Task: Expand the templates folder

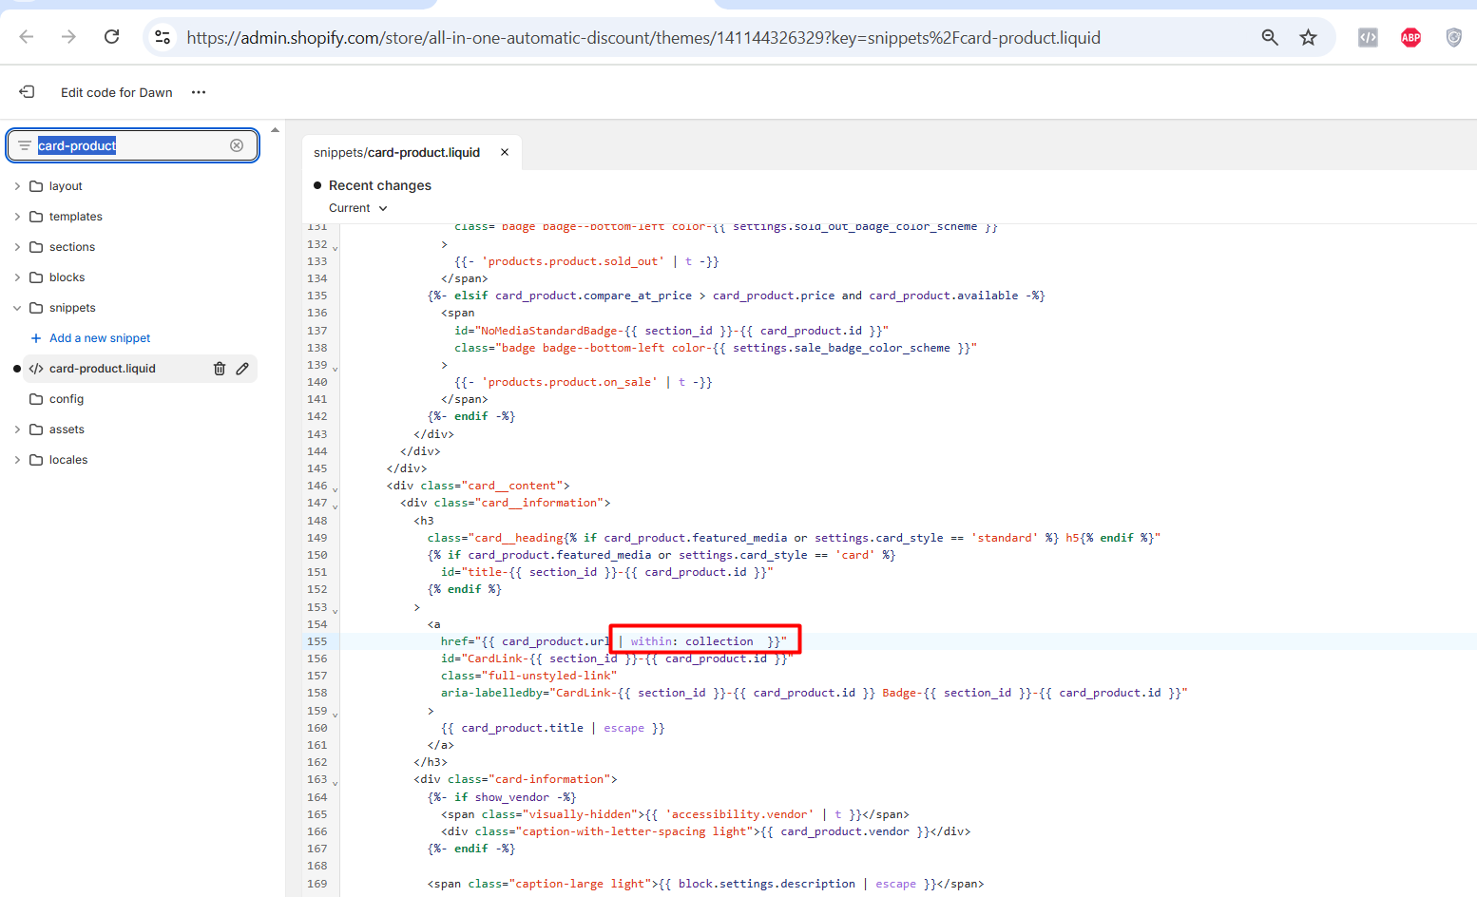Action: (17, 217)
